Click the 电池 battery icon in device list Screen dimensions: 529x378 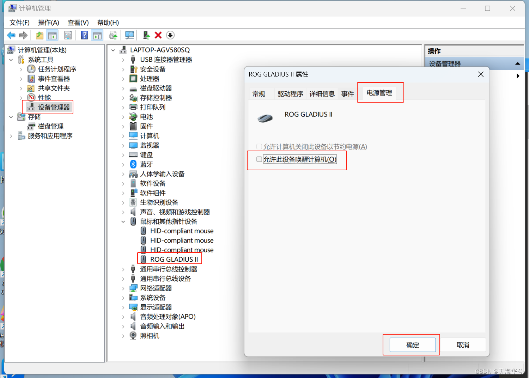click(133, 117)
